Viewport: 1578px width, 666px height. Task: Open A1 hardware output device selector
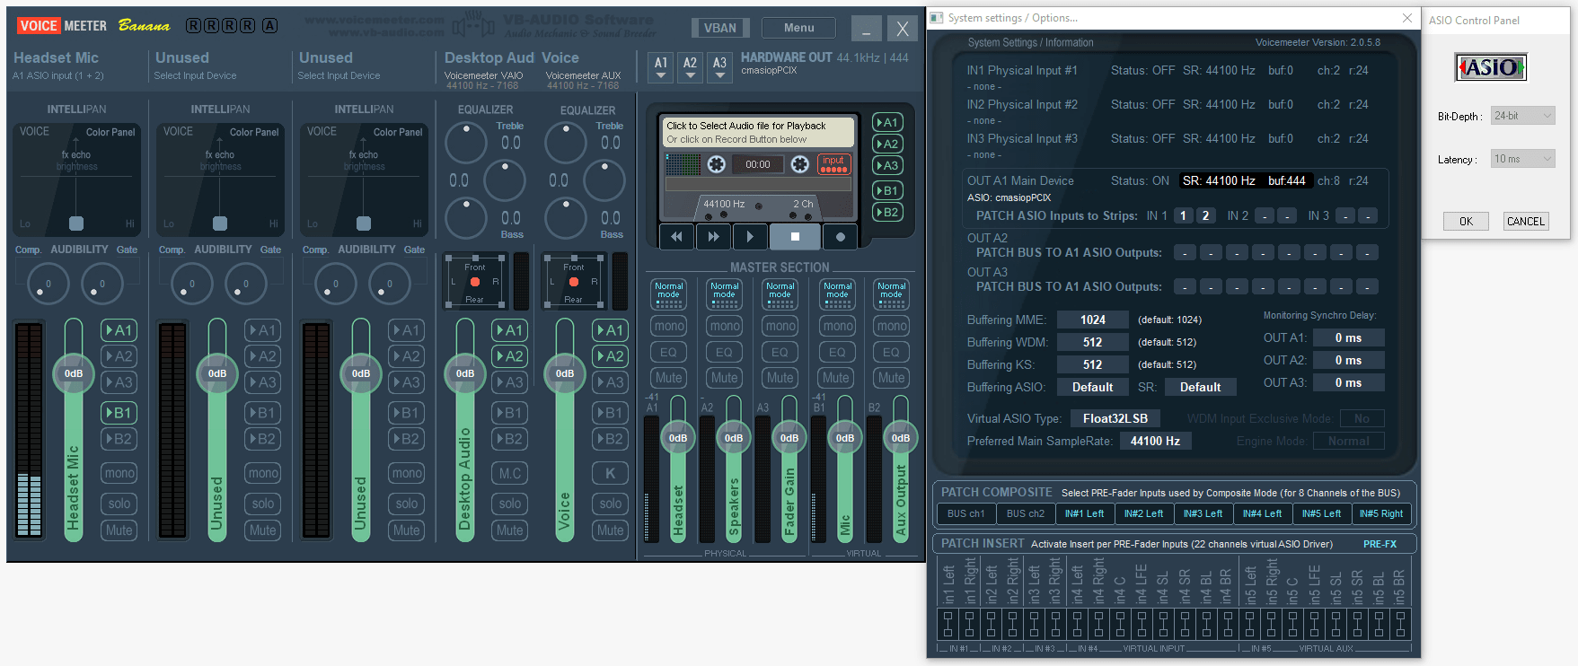(x=661, y=66)
